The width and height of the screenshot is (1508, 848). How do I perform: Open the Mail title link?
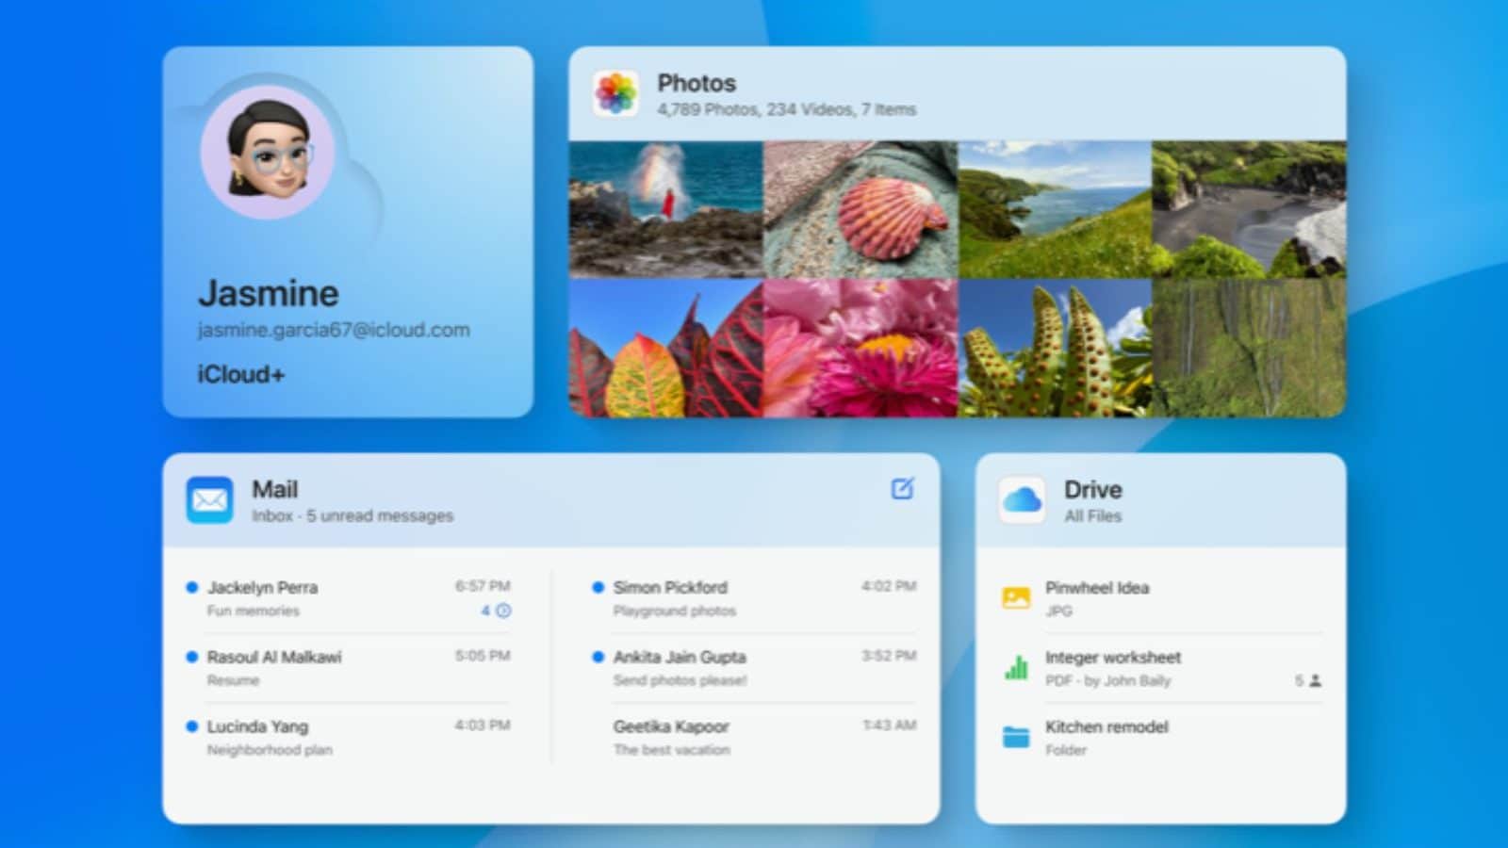tap(274, 490)
